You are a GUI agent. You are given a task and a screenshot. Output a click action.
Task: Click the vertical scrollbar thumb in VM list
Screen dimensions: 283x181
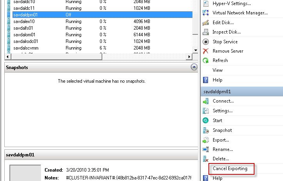click(196, 18)
